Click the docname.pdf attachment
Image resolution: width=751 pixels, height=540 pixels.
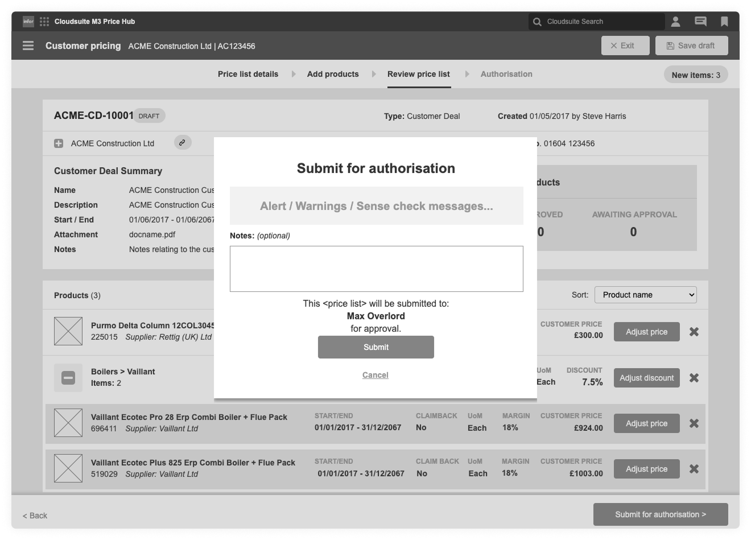[x=152, y=234]
